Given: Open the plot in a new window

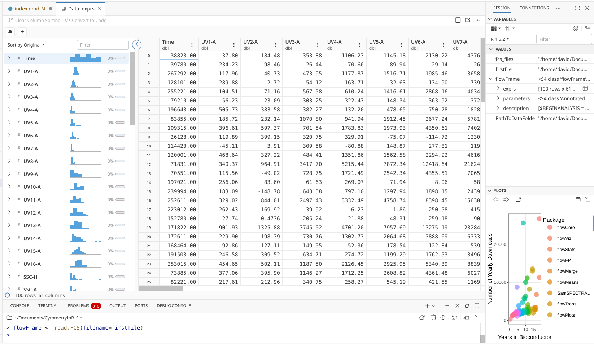Looking at the screenshot, I should (x=518, y=200).
